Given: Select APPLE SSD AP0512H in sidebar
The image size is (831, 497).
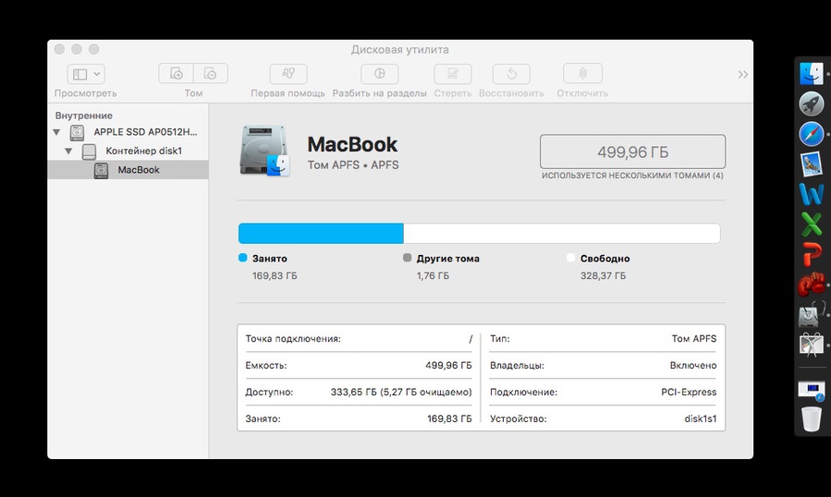Looking at the screenshot, I should [145, 132].
